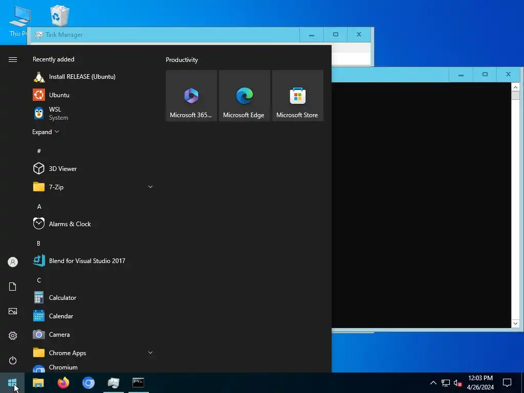Open network status tray icon
524x393 pixels.
coord(446,383)
